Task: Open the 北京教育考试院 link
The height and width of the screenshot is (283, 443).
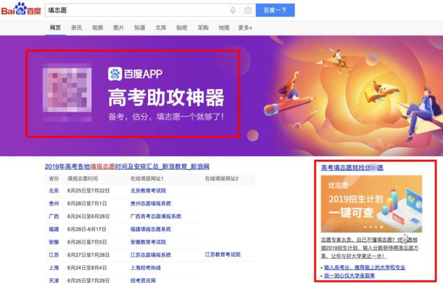Action: [148, 191]
